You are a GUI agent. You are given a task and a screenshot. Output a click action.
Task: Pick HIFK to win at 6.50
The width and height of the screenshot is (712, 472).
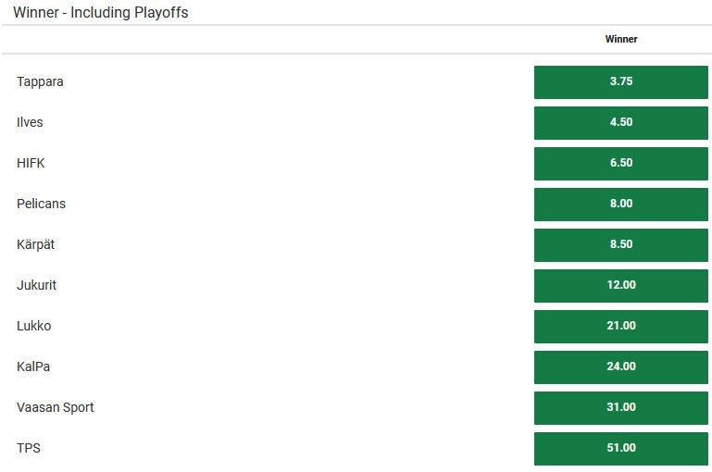[x=621, y=163]
